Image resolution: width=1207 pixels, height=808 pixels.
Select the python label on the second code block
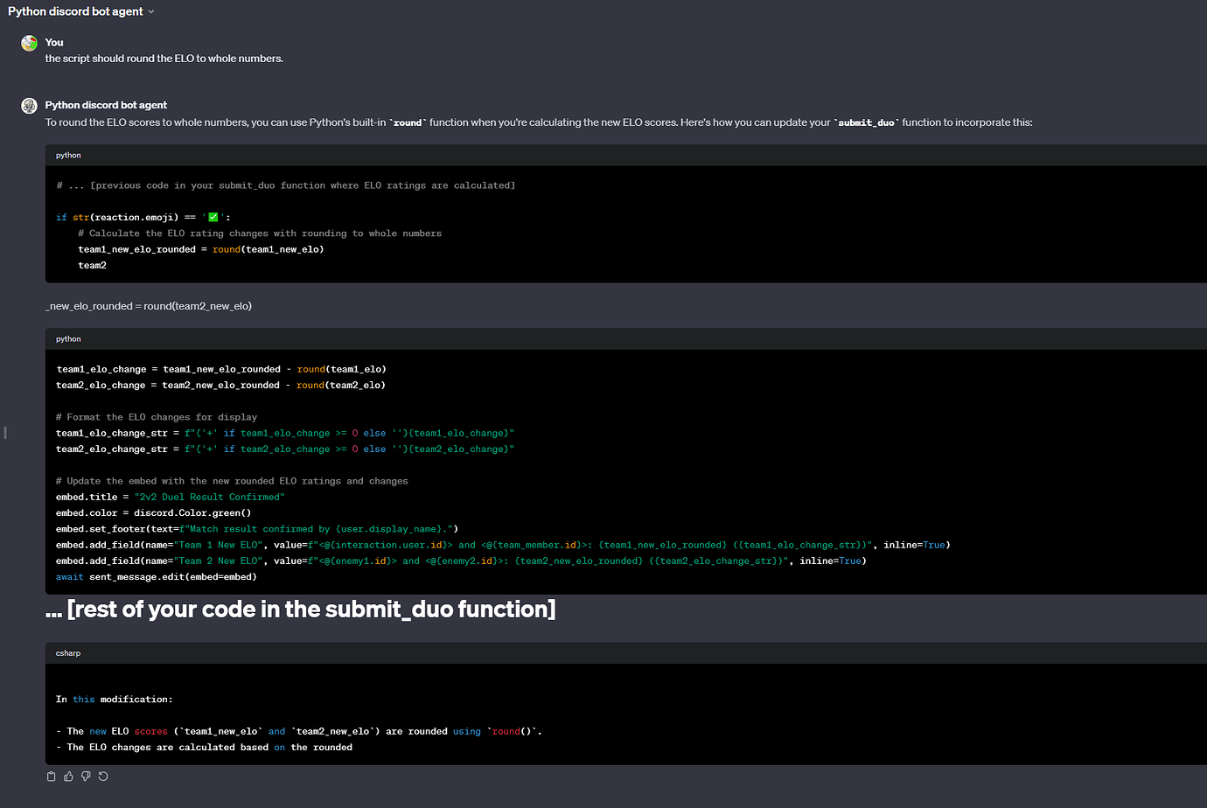[68, 338]
